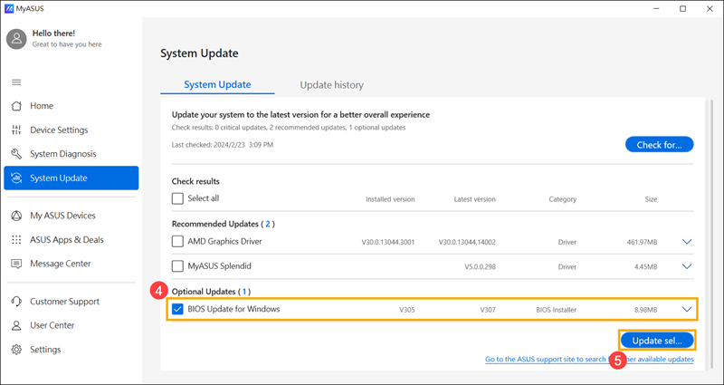Click the Customer Support headset icon
724x385 pixels.
pyautogui.click(x=16, y=302)
